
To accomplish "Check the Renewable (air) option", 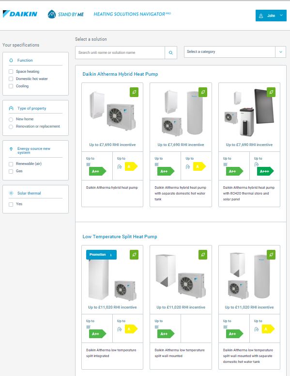I will (11, 164).
